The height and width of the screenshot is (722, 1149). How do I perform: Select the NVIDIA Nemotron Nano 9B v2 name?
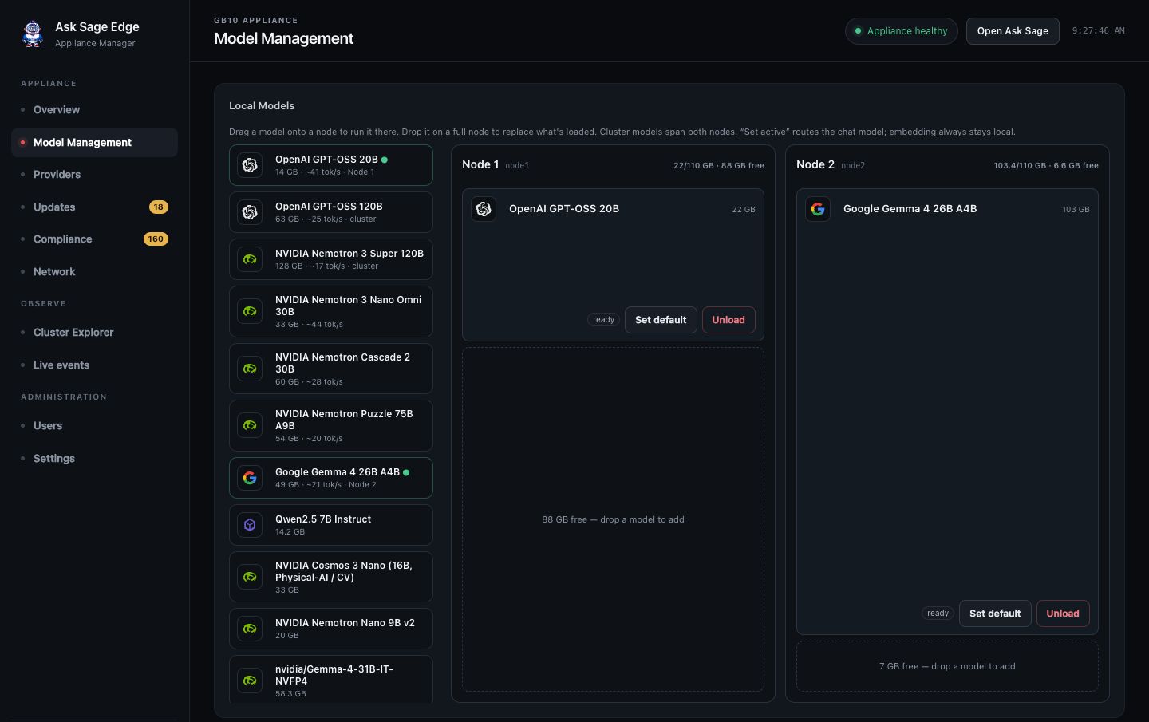click(345, 623)
